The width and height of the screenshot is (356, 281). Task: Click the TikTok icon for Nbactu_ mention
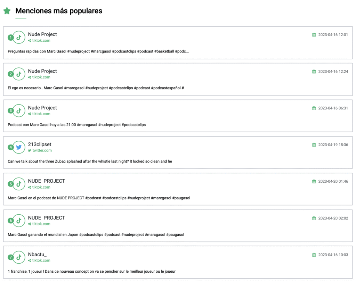pyautogui.click(x=19, y=257)
